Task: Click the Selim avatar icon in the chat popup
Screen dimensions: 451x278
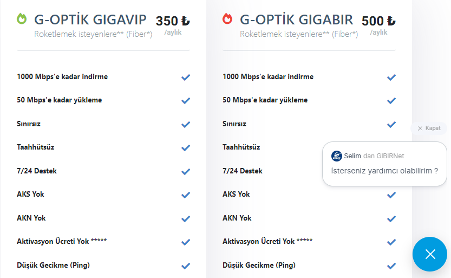Action: [x=336, y=156]
